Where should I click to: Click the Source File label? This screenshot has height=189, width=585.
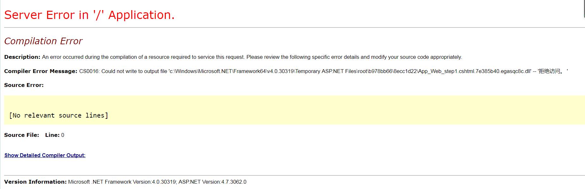tap(22, 135)
